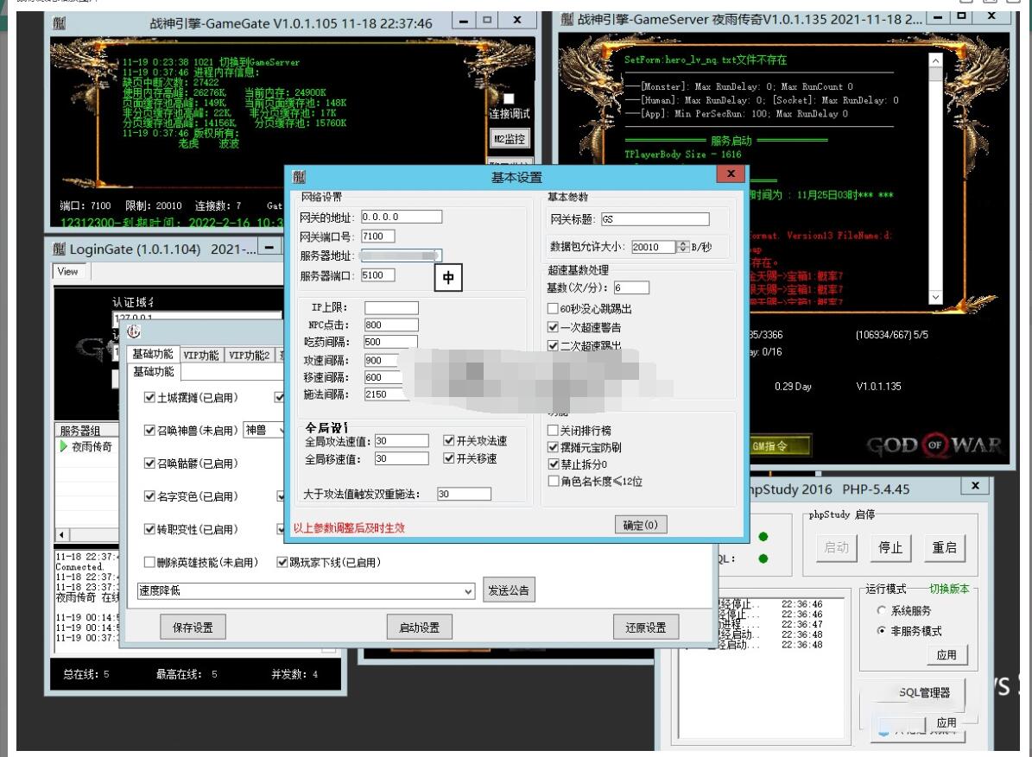The width and height of the screenshot is (1032, 757).
Task: Select the 系统服务 run mode radio button
Action: tap(881, 610)
